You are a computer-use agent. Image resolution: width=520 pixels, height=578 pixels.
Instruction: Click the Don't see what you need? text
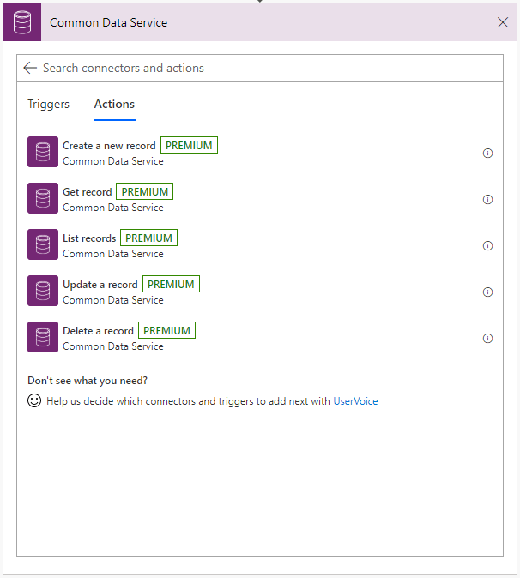88,381
